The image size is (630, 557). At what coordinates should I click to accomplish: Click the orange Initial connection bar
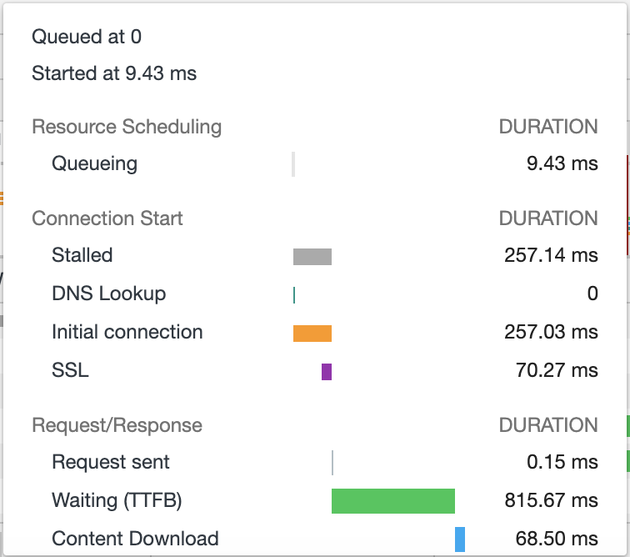[x=312, y=334]
